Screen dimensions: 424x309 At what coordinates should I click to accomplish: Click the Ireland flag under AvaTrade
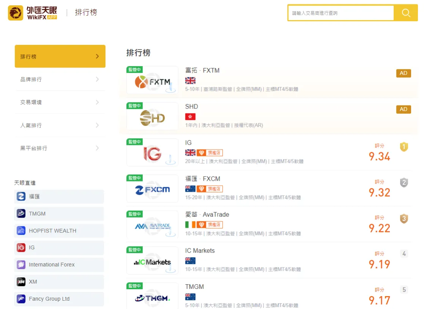tap(190, 225)
